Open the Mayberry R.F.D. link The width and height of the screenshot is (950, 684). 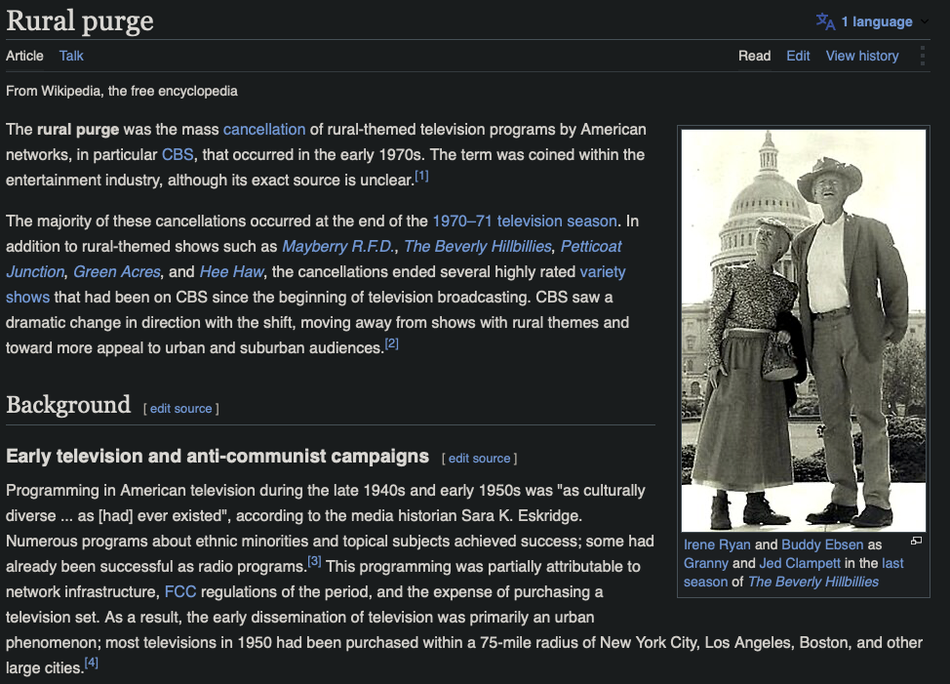338,247
